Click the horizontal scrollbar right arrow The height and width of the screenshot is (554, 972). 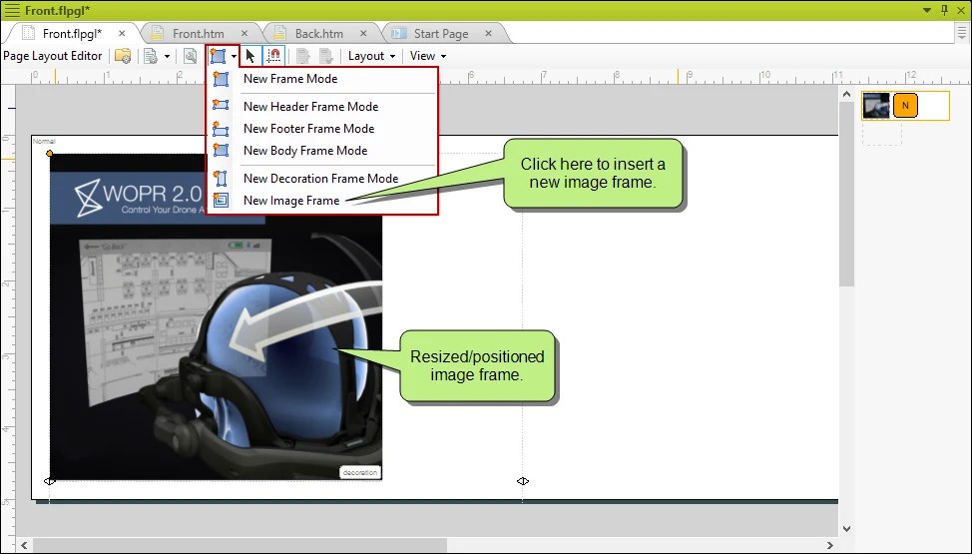(830, 545)
